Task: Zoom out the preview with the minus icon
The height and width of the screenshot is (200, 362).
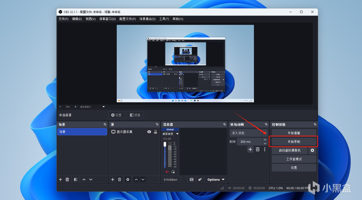Action: [60, 107]
